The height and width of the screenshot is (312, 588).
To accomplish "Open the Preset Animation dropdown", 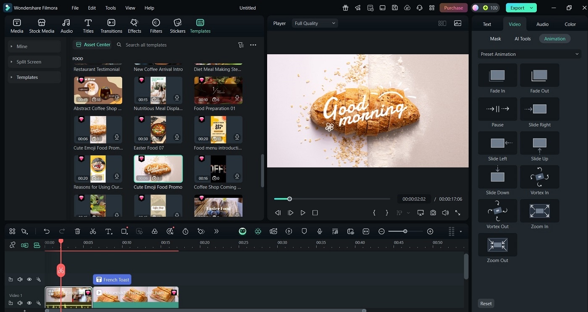I will click(530, 54).
